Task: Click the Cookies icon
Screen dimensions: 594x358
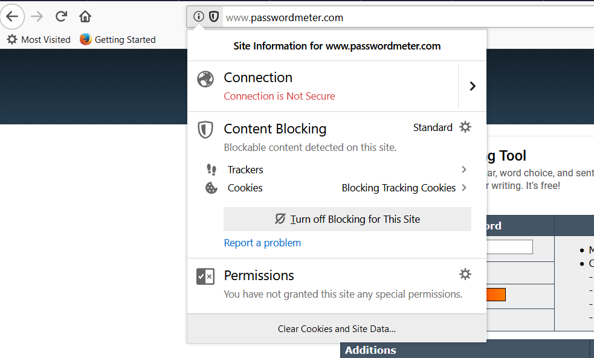Action: click(x=211, y=188)
